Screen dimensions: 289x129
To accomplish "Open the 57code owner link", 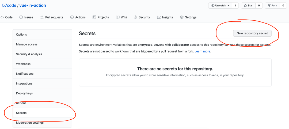I will (x=9, y=5).
